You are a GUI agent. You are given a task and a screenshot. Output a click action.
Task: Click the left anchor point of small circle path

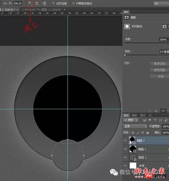tap(52, 155)
